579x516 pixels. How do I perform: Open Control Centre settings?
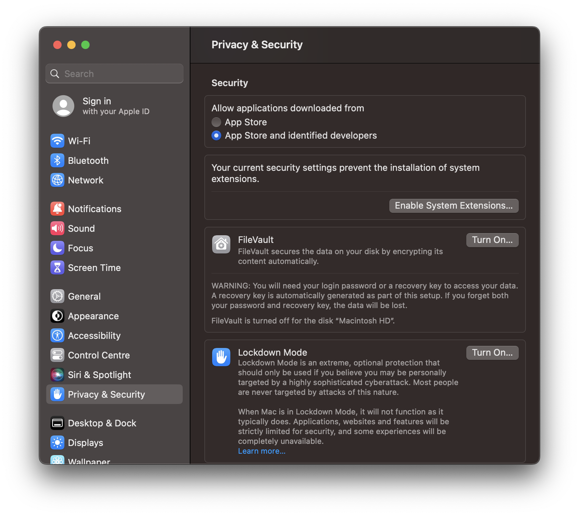point(114,355)
